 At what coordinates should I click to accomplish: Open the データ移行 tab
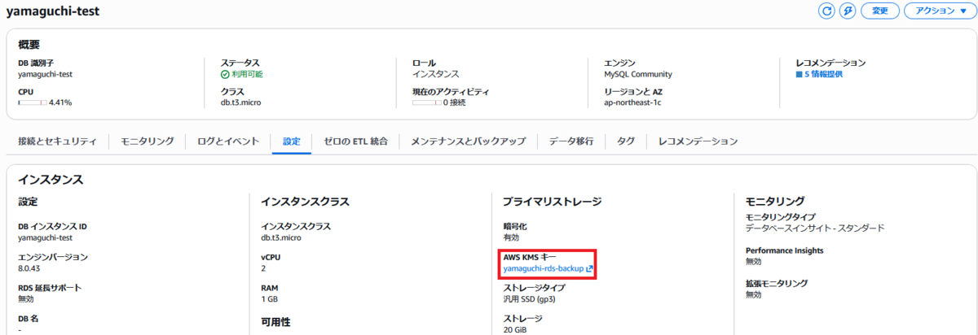571,141
